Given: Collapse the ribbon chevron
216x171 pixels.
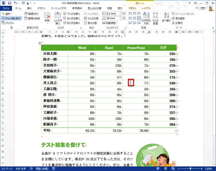Looking at the screenshot, I should (213, 28).
